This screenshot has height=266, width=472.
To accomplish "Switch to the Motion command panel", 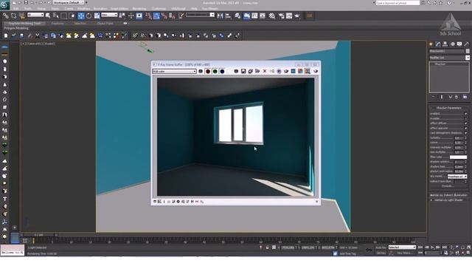I will [x=452, y=44].
